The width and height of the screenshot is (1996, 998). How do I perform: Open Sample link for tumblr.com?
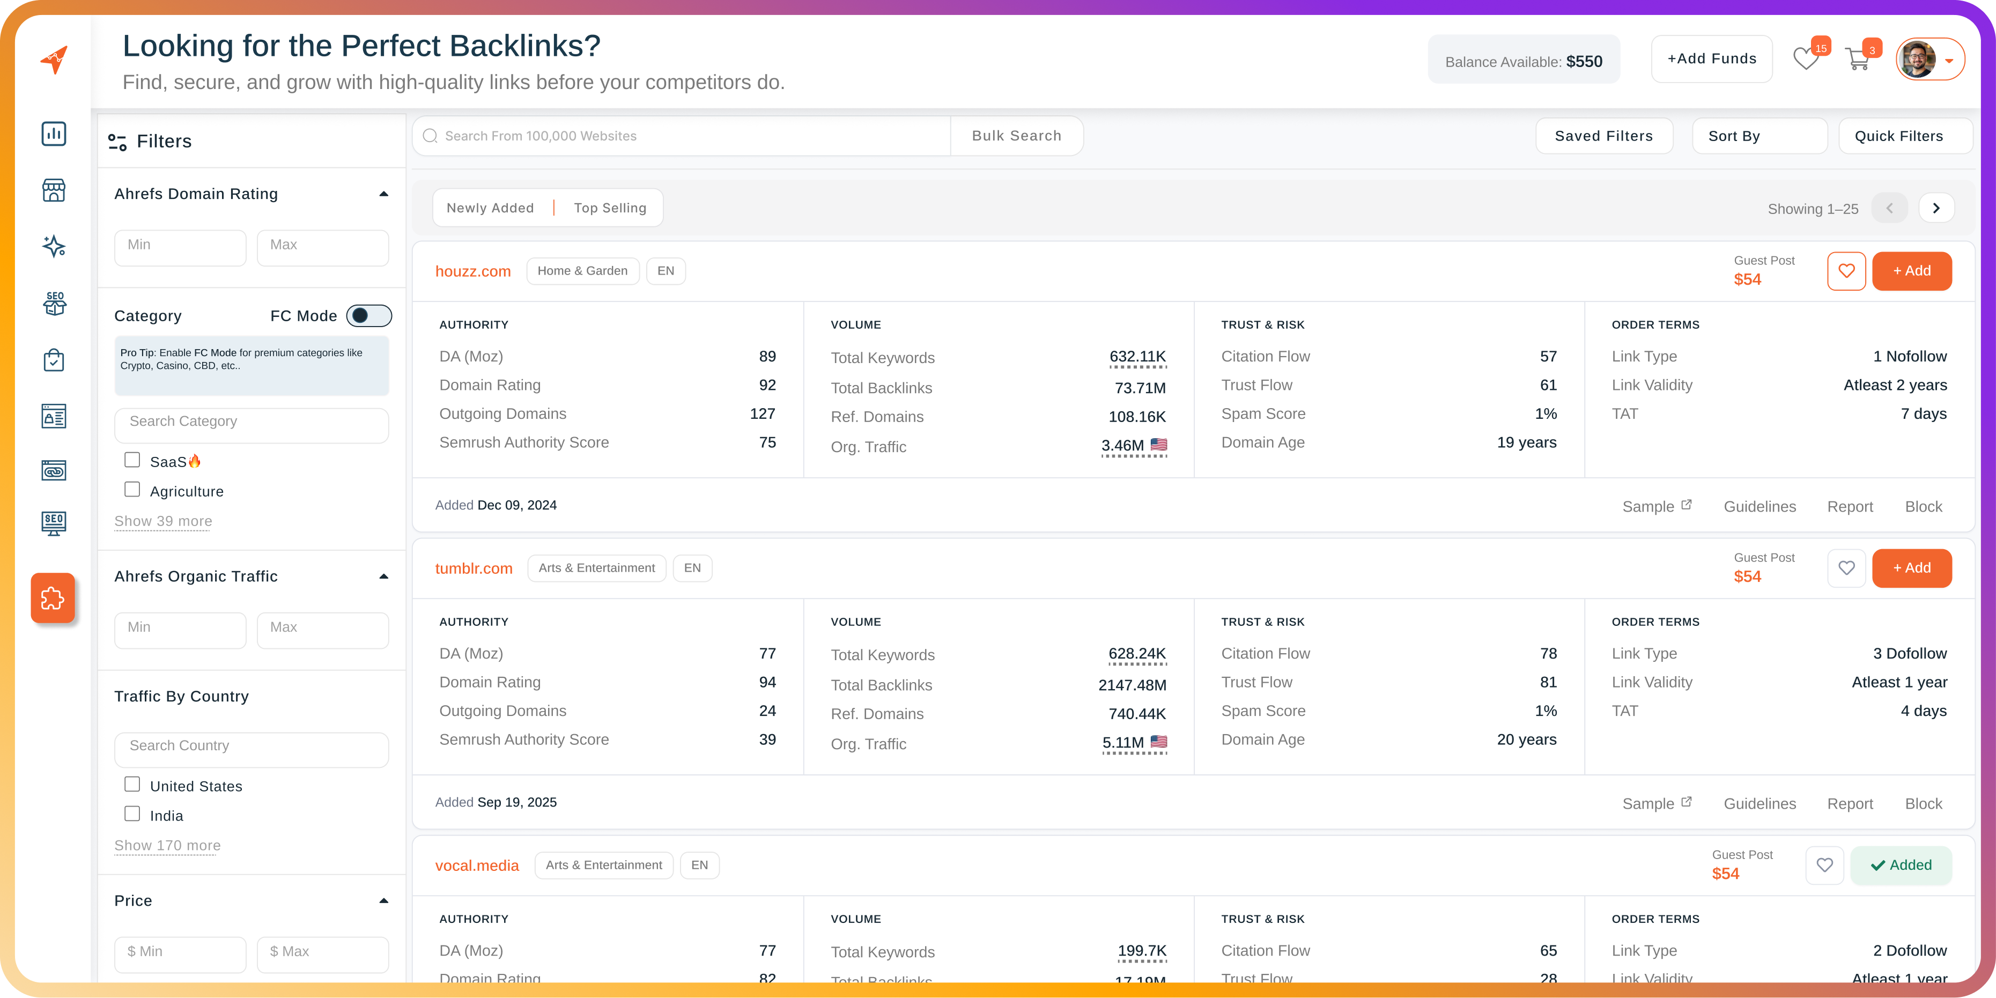tap(1657, 803)
